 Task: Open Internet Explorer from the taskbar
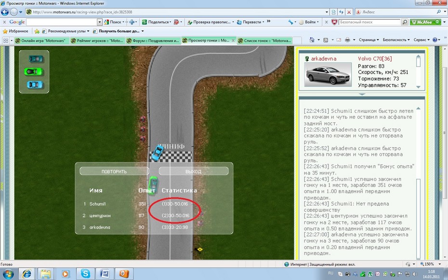pyautogui.click(x=26, y=274)
